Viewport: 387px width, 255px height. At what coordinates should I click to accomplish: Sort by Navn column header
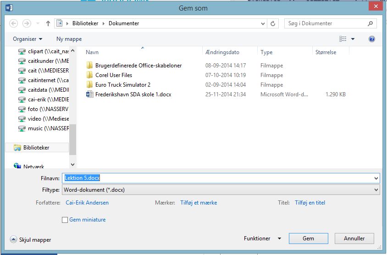tap(92, 52)
